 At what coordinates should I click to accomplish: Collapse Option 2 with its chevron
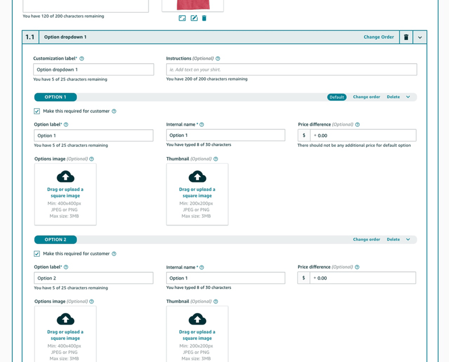coord(408,239)
